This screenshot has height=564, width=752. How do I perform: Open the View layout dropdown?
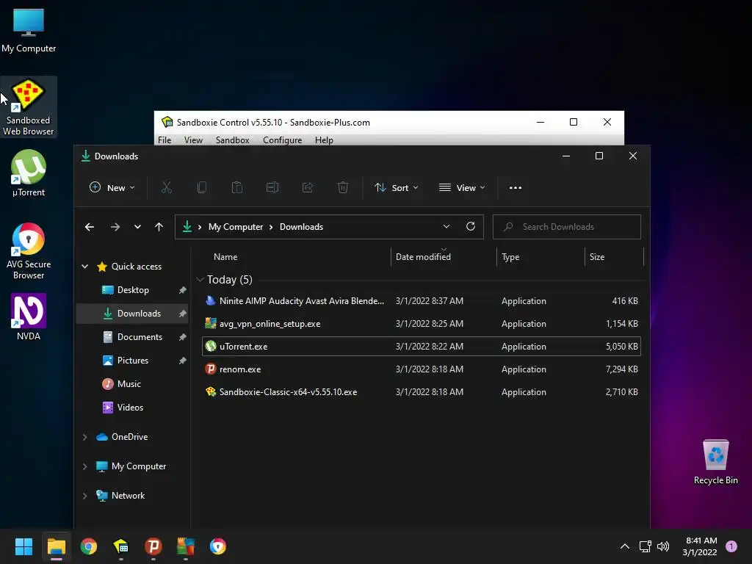(x=462, y=187)
